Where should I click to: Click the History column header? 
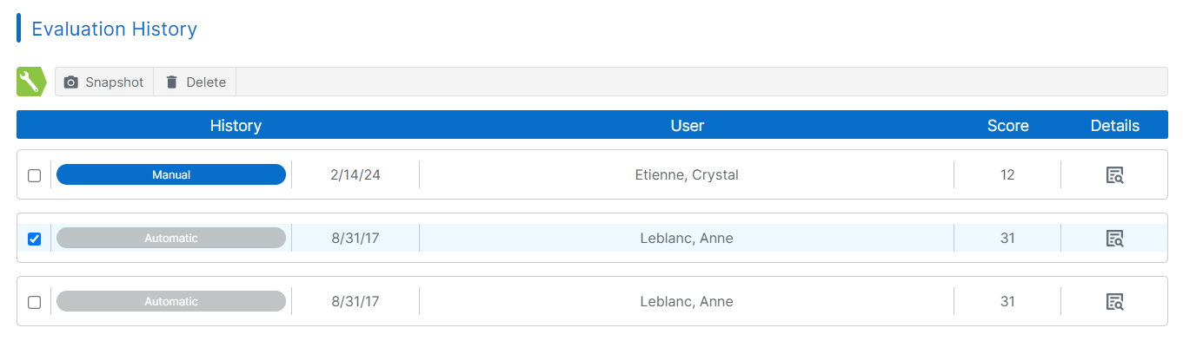click(x=236, y=126)
